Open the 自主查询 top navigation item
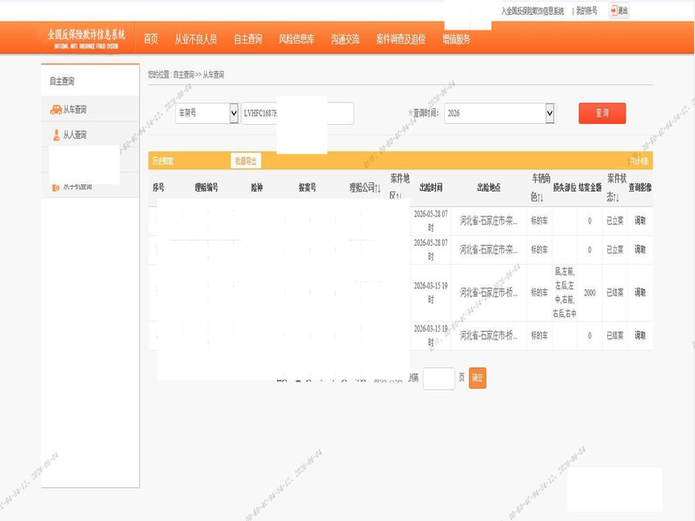The image size is (695, 521). (248, 39)
